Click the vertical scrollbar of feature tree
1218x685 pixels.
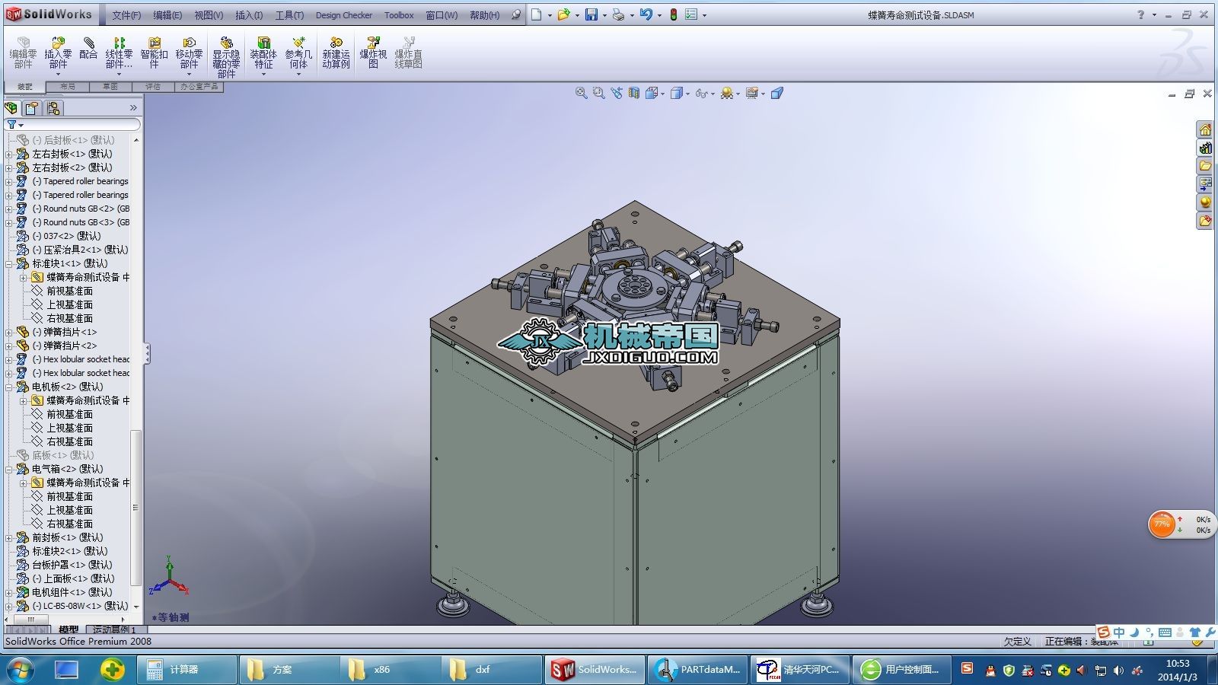coord(136,508)
